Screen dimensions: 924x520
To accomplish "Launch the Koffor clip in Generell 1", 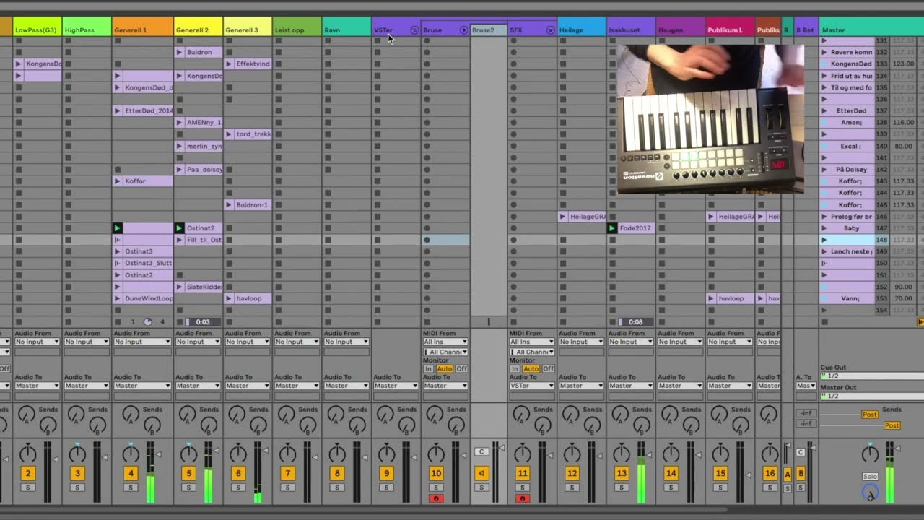I will pos(118,181).
